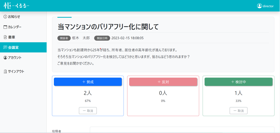This screenshot has width=280, height=133.
Task: Vote with the red 反対 button
Action: [163, 82]
